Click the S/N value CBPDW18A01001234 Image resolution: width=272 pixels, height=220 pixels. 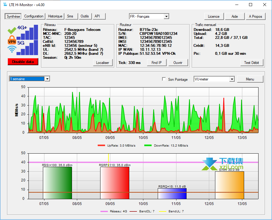coord(158,34)
